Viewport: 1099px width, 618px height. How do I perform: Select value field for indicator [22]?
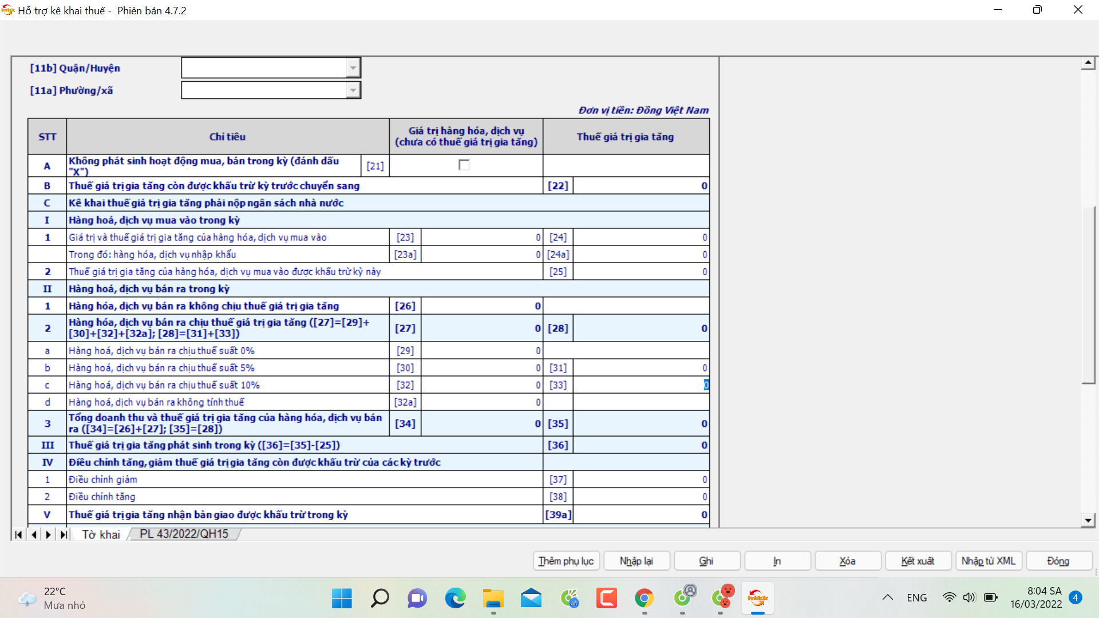point(641,185)
